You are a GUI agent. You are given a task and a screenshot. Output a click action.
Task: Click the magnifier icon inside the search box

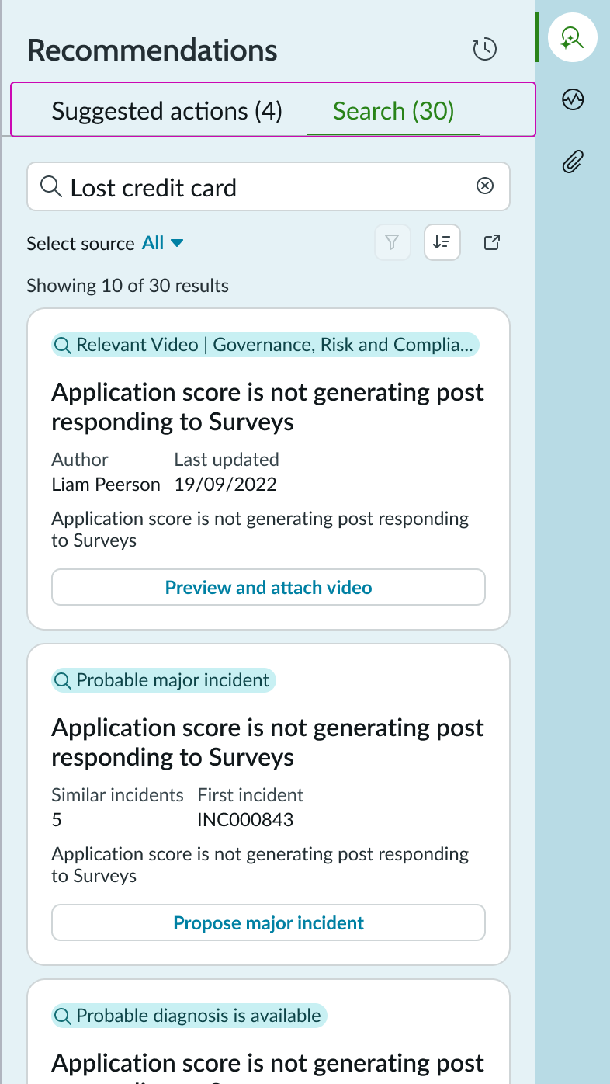pyautogui.click(x=50, y=186)
